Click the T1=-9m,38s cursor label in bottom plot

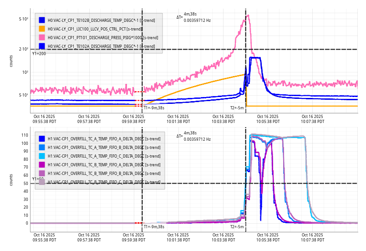[154, 226]
